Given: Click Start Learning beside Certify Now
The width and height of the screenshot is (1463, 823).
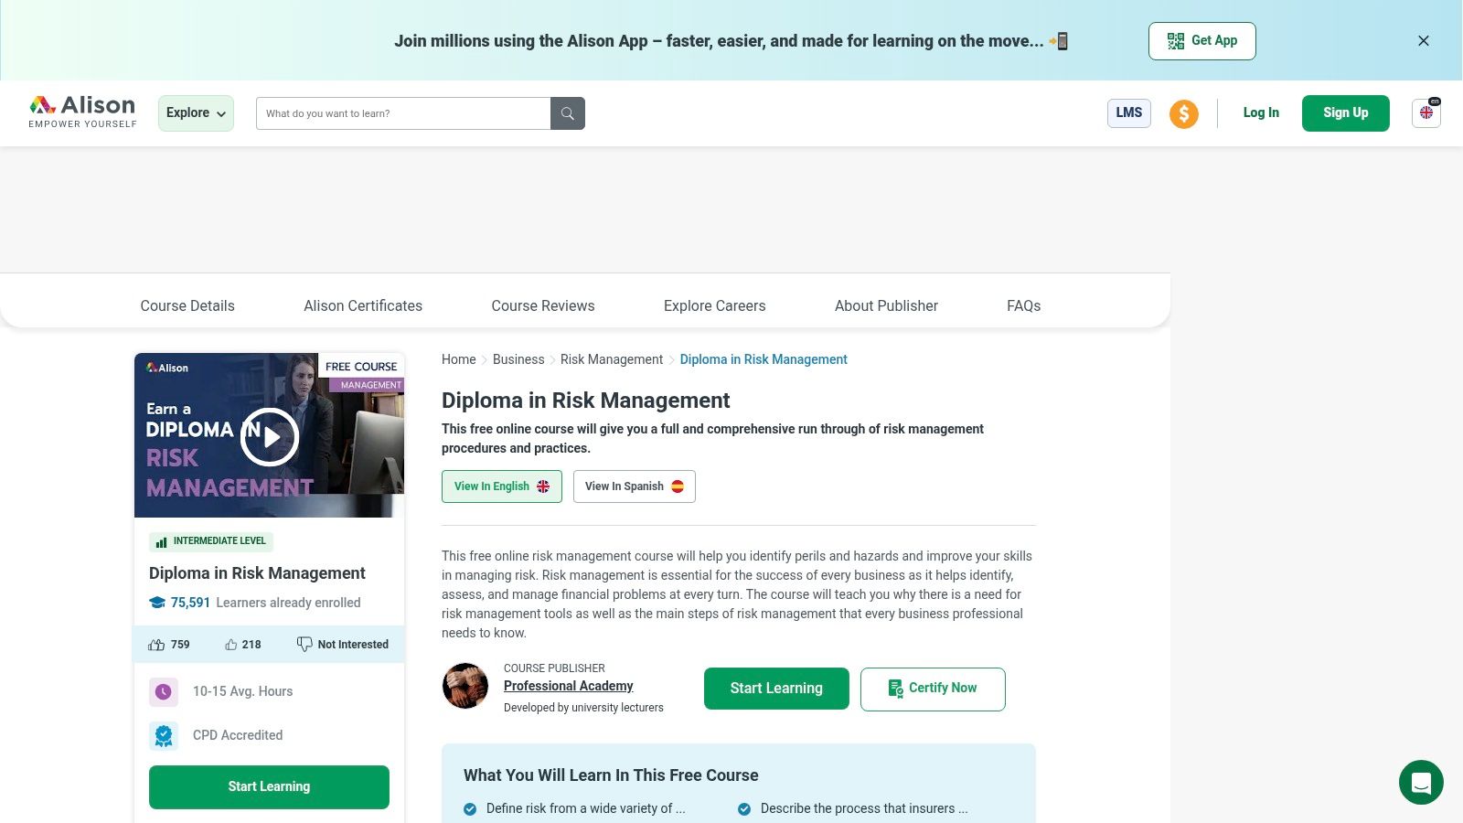Looking at the screenshot, I should point(776,689).
